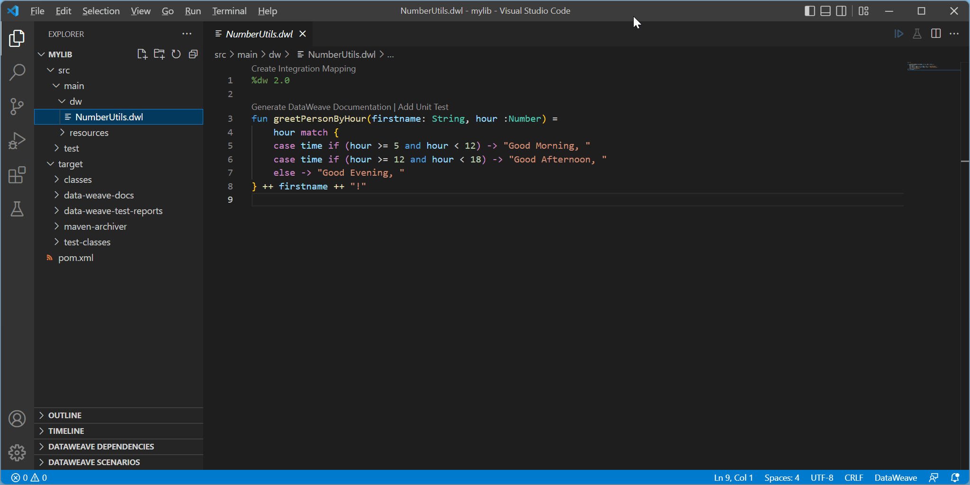Image resolution: width=970 pixels, height=485 pixels.
Task: Toggle the bottom panel layout icon
Action: [x=826, y=11]
